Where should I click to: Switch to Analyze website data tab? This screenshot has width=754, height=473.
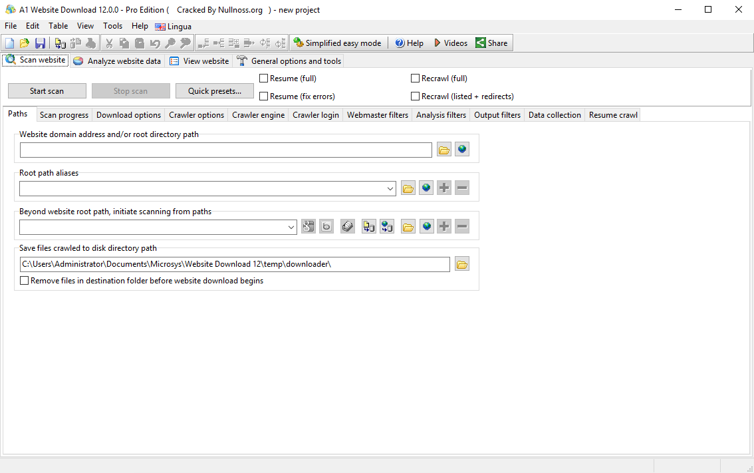(x=117, y=61)
